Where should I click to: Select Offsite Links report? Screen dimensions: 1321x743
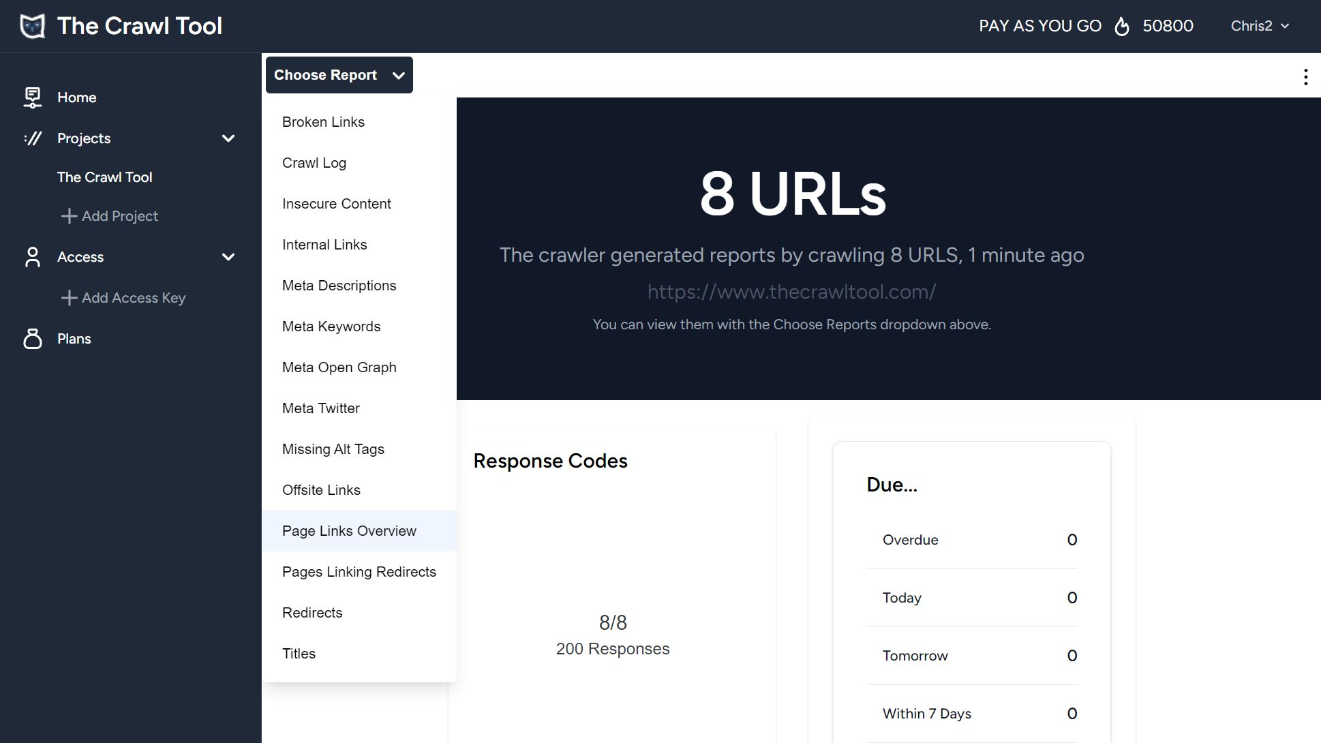(359, 490)
